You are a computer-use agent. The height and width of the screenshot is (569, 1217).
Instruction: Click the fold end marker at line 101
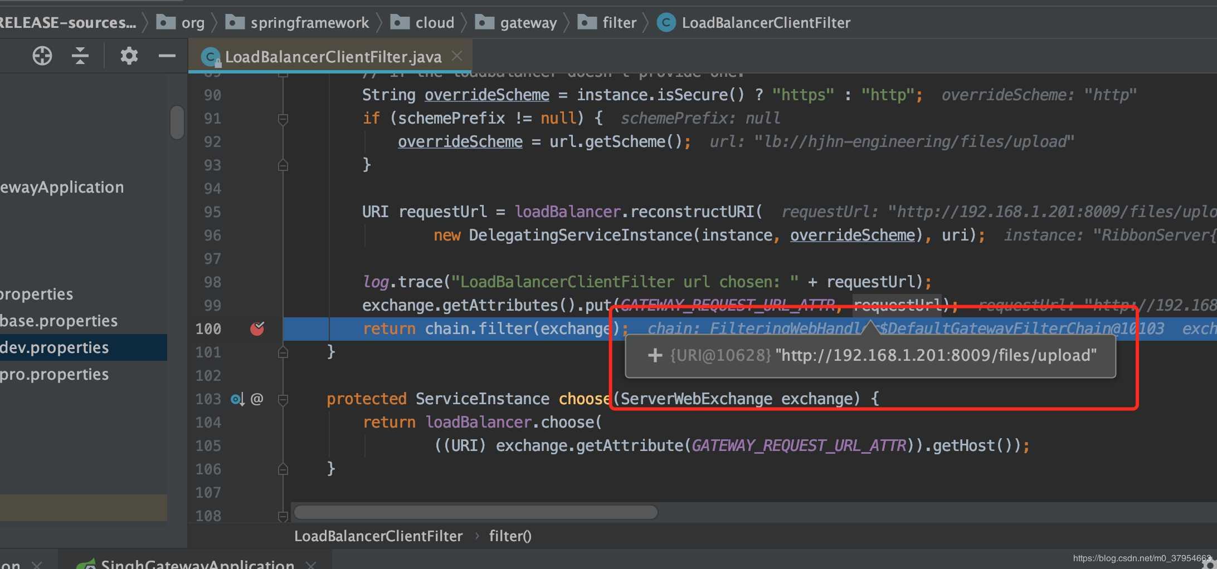283,352
